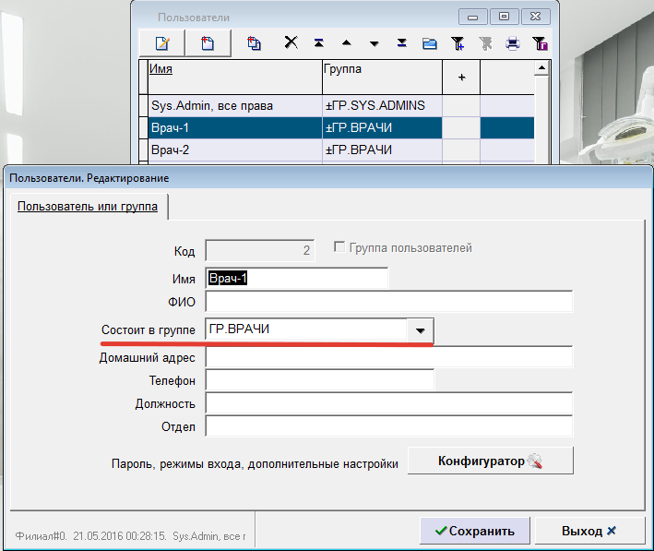Delete record with the X toolbar icon
The height and width of the screenshot is (551, 654).
pyautogui.click(x=291, y=42)
